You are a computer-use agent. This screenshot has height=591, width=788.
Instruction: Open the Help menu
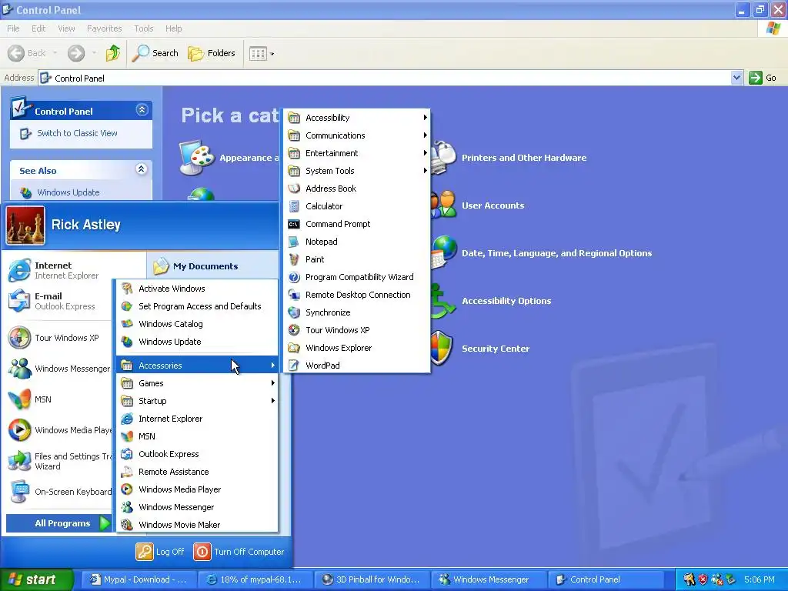coord(173,28)
